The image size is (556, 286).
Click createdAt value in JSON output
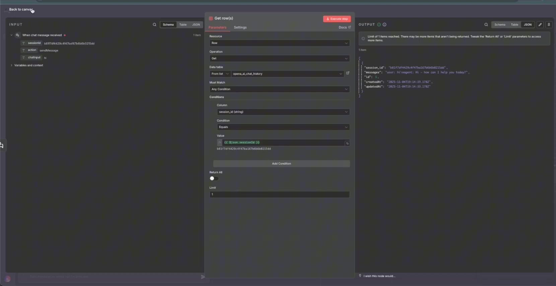coord(409,82)
